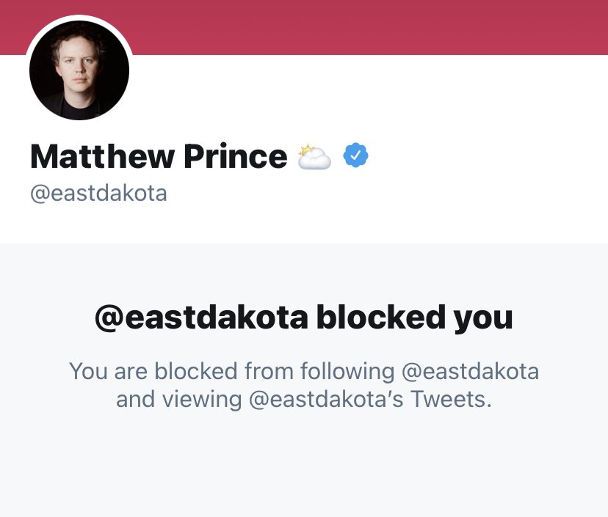Select the word Prince in display name

point(236,156)
